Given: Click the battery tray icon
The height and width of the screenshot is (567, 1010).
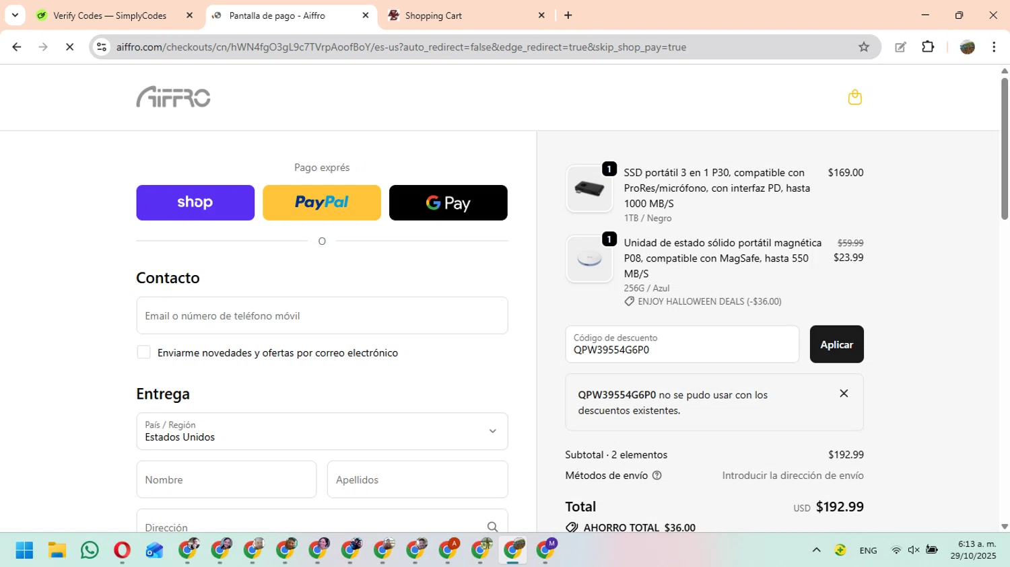Looking at the screenshot, I should pos(932,550).
